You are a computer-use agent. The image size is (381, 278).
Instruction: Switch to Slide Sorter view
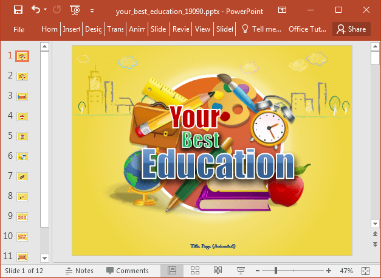pos(195,271)
